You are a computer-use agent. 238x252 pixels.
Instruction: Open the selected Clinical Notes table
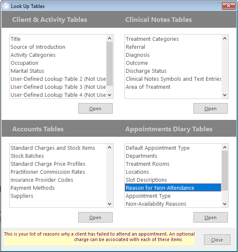[211, 109]
